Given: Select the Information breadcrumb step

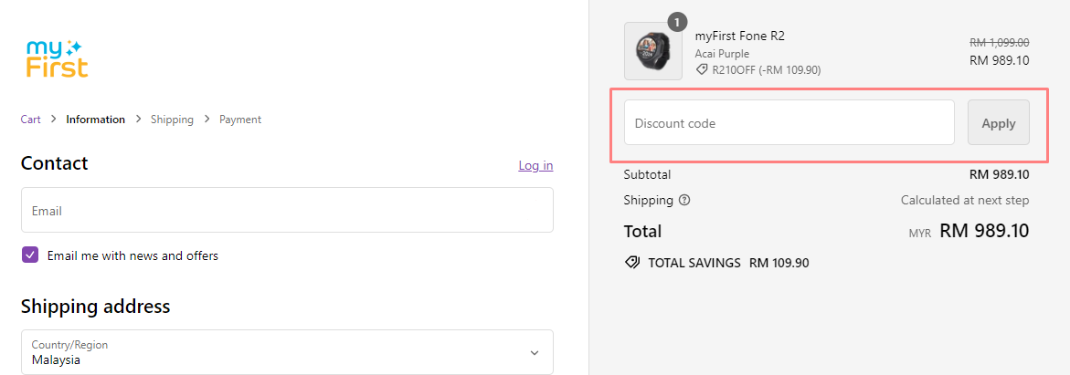Looking at the screenshot, I should pos(95,120).
